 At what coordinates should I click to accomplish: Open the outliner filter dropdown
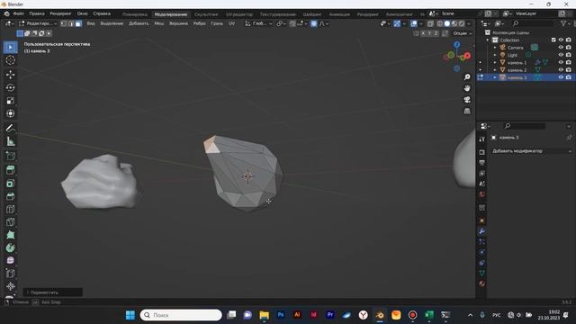[x=565, y=23]
